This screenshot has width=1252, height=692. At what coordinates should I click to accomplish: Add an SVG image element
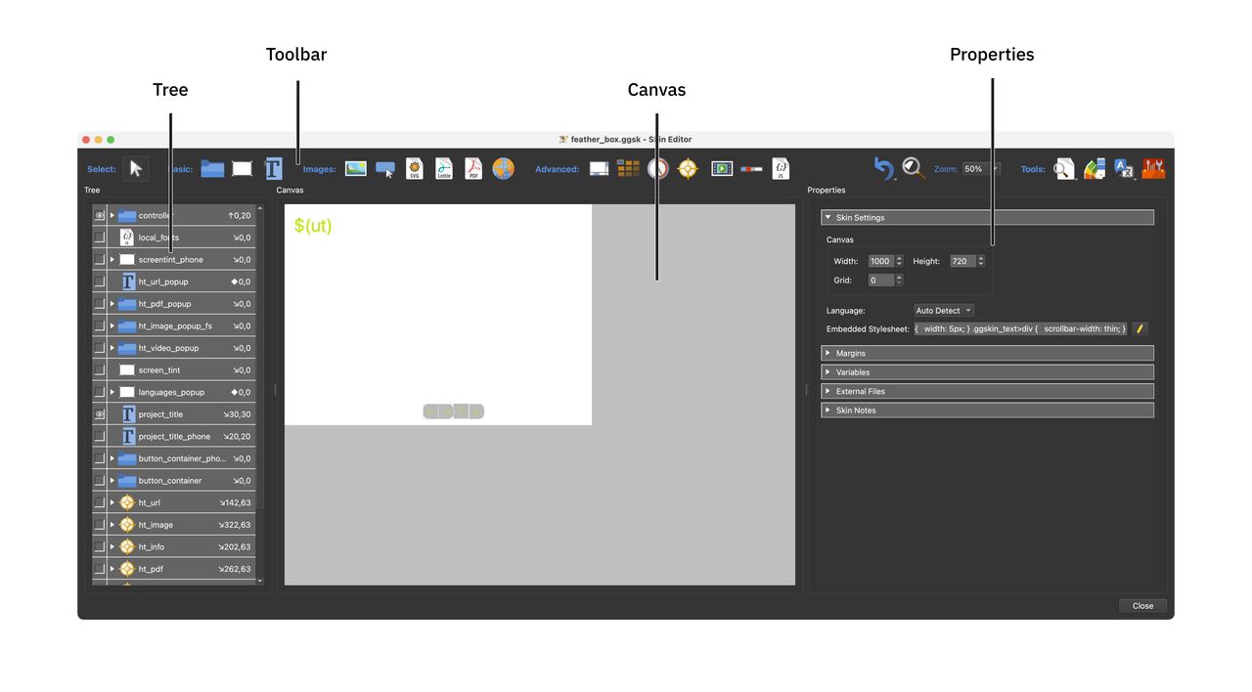(x=414, y=168)
